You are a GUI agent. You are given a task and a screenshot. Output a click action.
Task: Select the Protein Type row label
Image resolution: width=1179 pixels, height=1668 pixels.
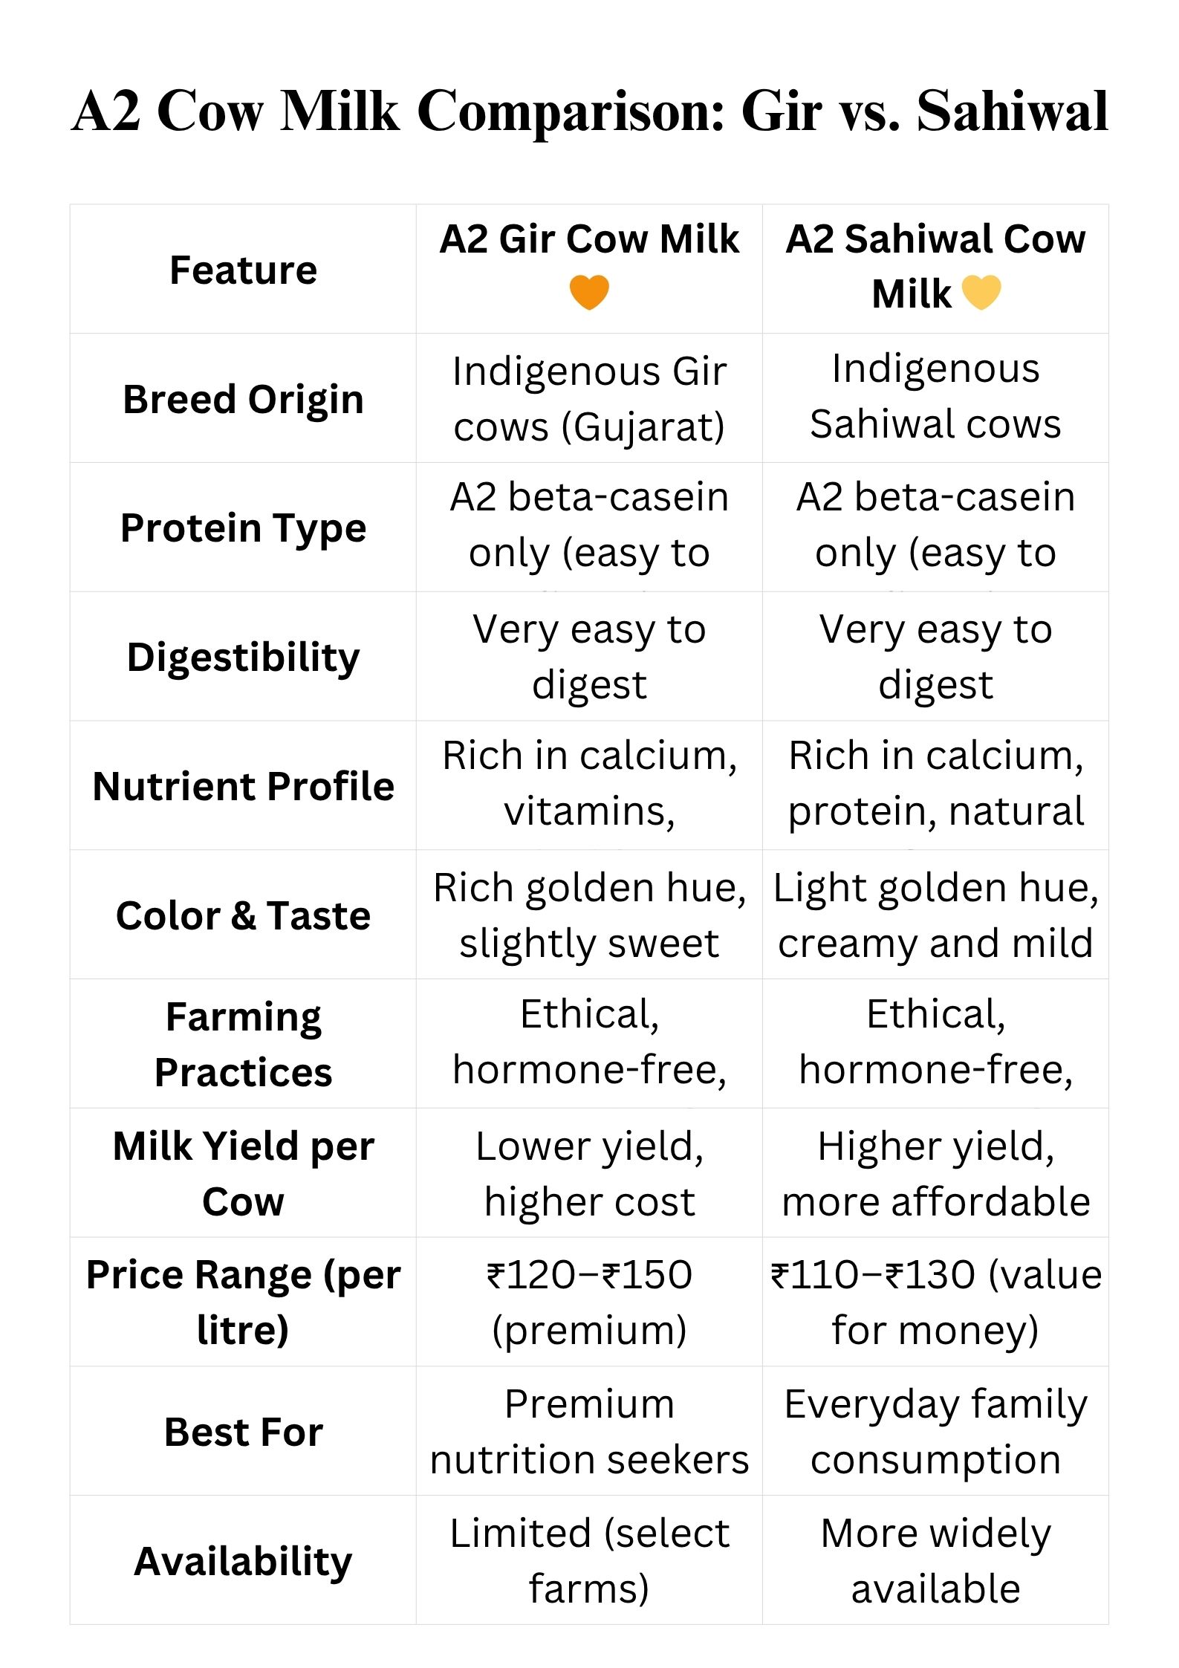pyautogui.click(x=243, y=528)
